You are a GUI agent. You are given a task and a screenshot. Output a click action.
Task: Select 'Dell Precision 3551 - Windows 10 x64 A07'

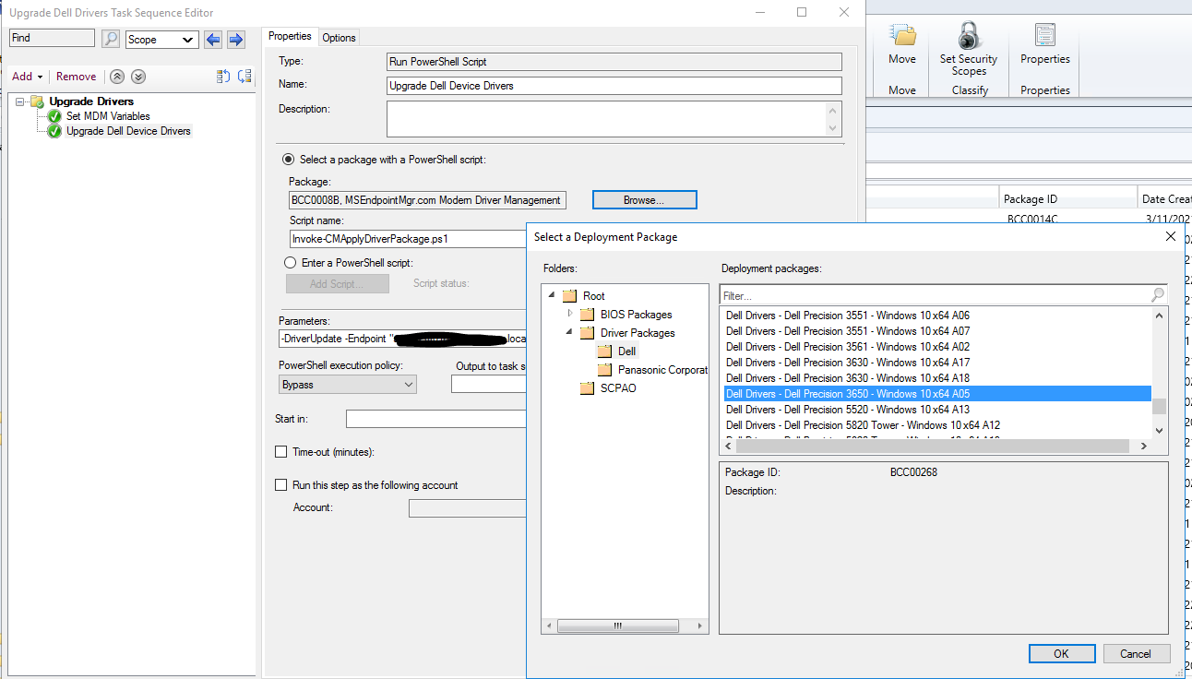coord(936,330)
